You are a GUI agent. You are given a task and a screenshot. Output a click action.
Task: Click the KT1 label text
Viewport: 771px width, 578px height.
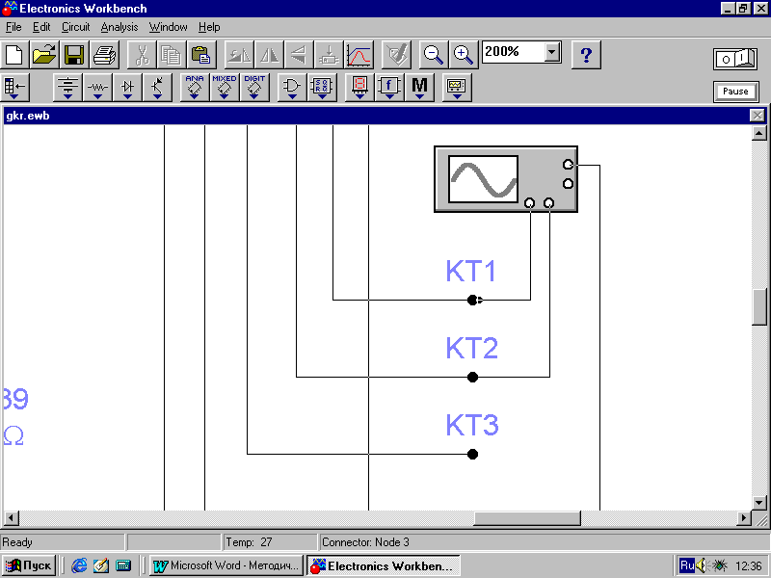470,271
